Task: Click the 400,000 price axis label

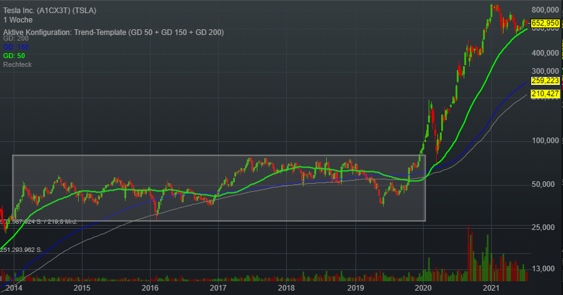Action: [x=545, y=53]
